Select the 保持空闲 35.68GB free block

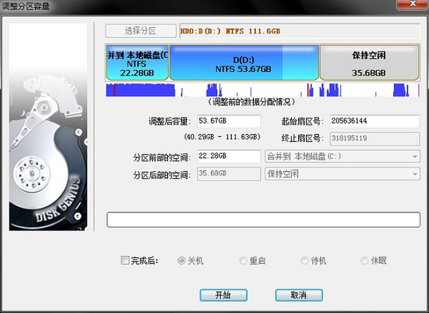(x=369, y=63)
